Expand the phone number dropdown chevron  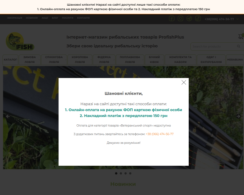tap(237, 19)
